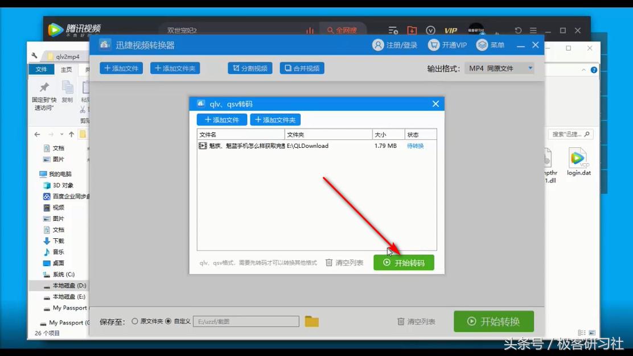Screen dimensions: 633x356
Task: Select 百度企业同步盘 in Explorer tree
Action: pos(67,196)
